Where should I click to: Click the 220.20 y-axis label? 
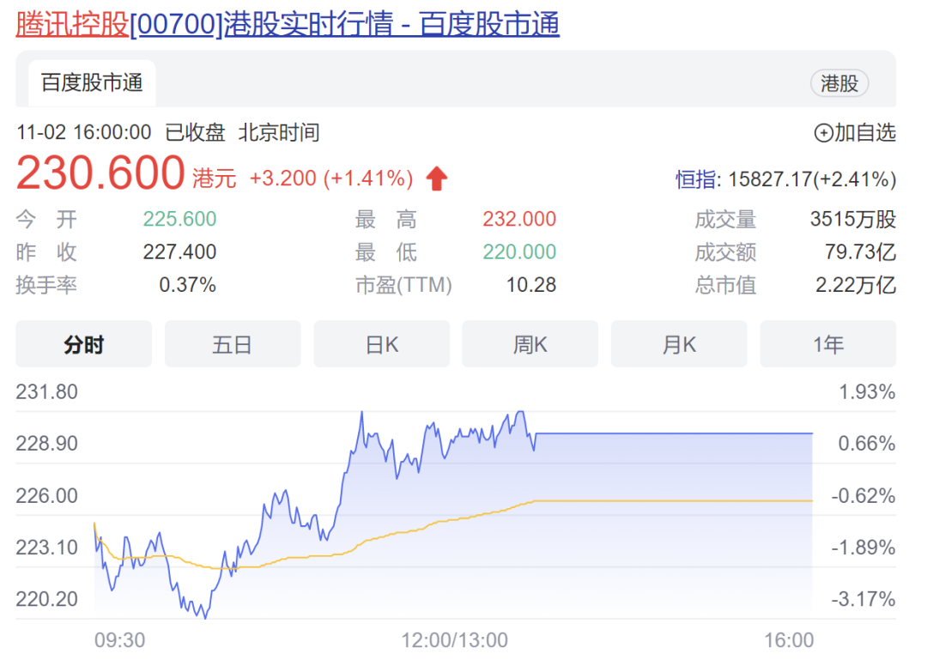(x=46, y=599)
